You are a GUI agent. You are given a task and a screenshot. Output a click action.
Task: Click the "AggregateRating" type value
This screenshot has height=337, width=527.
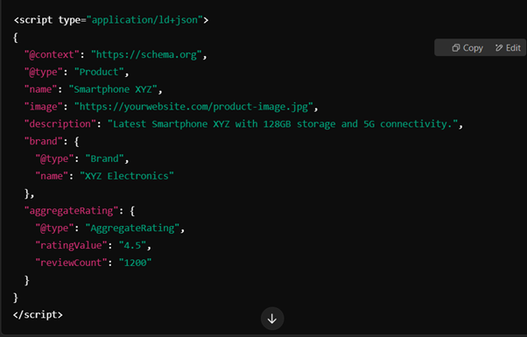pos(132,228)
